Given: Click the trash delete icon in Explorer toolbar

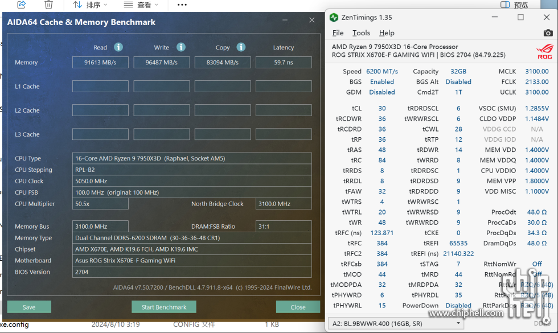Looking at the screenshot, I should point(48,5).
